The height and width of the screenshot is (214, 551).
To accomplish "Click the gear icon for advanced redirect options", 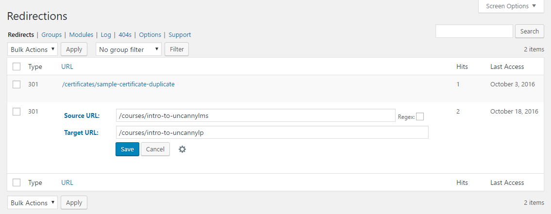I will tap(182, 149).
